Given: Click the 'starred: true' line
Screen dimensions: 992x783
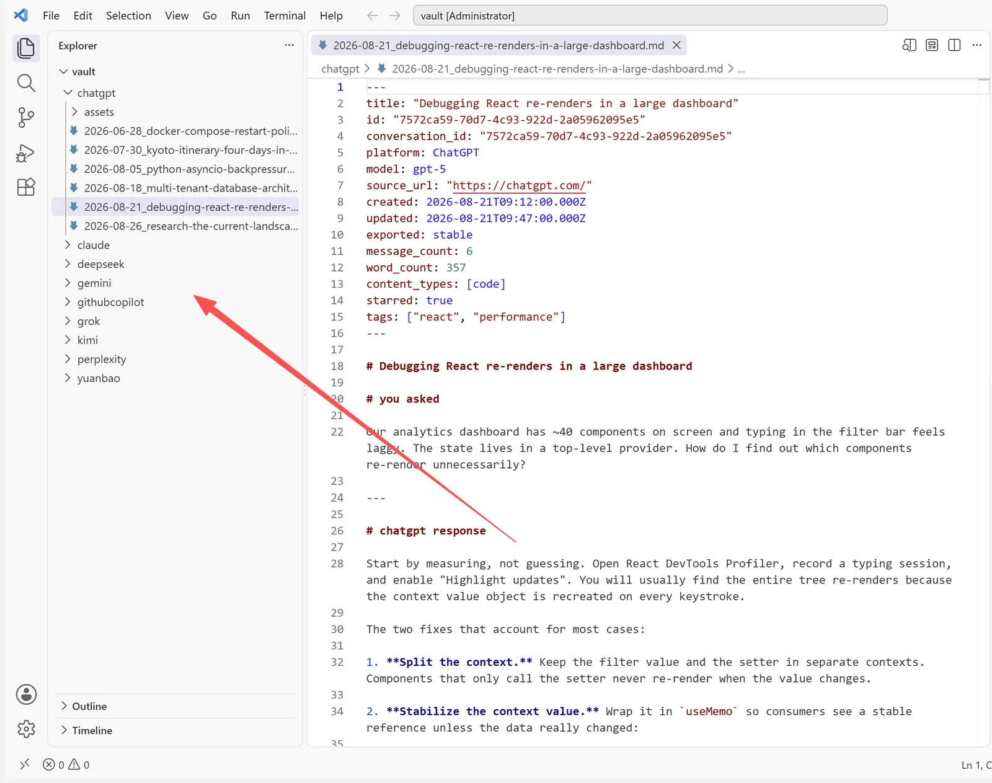Looking at the screenshot, I should point(409,300).
